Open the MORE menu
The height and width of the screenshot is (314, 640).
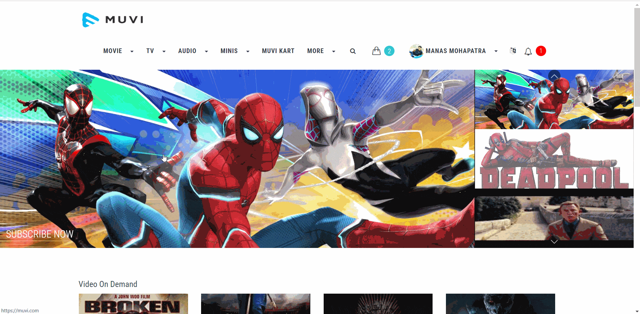click(316, 51)
